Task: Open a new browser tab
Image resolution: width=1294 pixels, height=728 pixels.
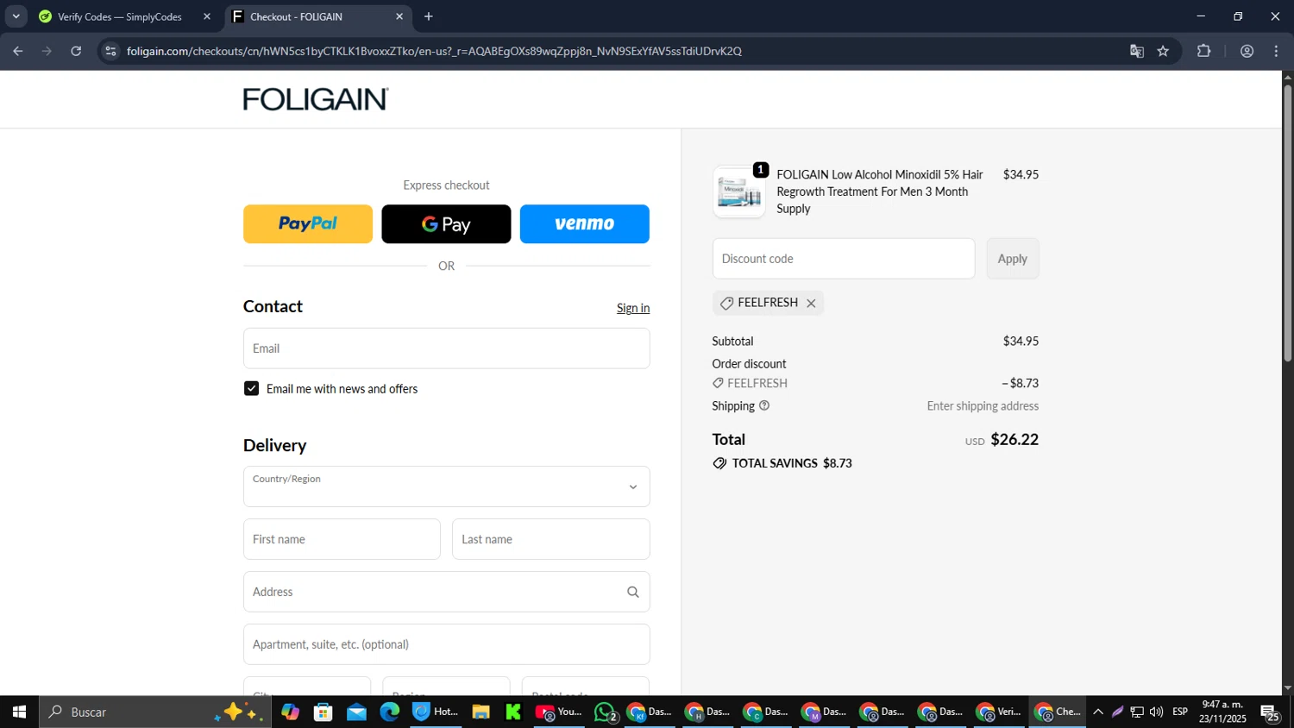Action: tap(429, 16)
